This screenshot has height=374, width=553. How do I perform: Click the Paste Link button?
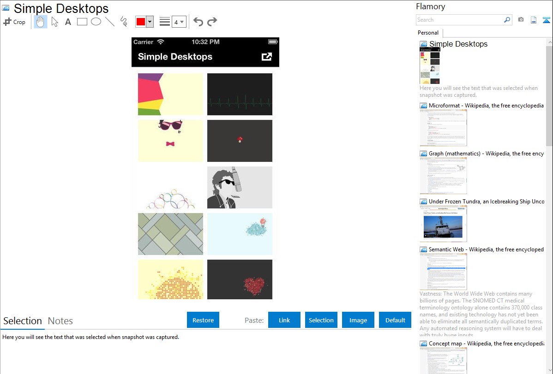point(284,320)
